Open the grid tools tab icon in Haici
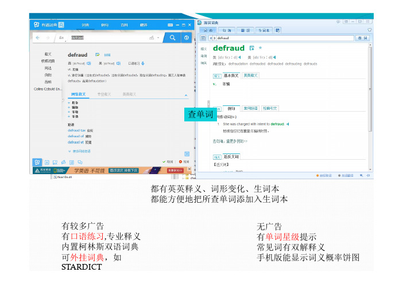 278,30
